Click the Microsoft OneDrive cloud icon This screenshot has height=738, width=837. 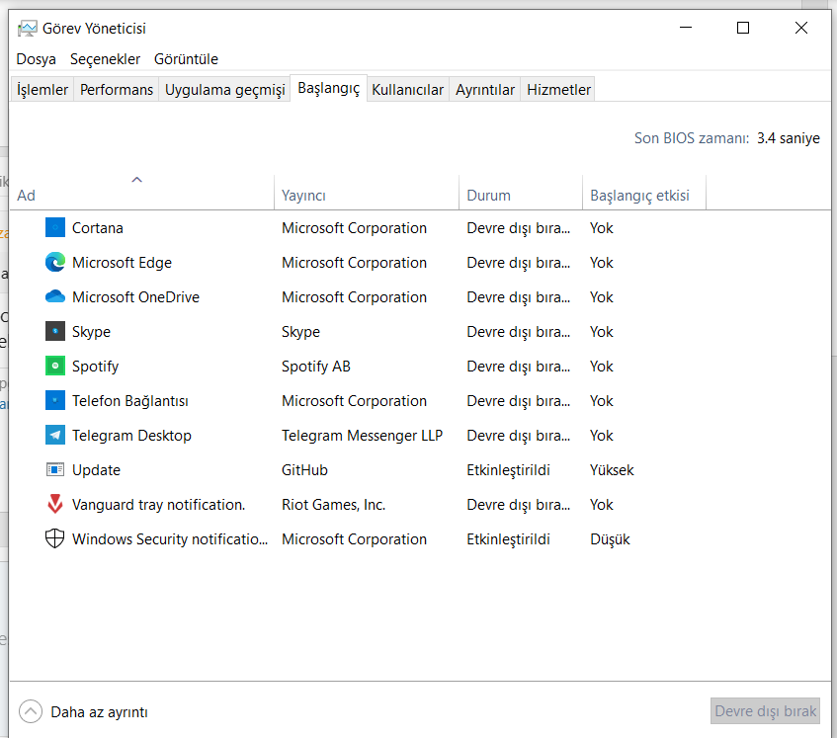55,296
